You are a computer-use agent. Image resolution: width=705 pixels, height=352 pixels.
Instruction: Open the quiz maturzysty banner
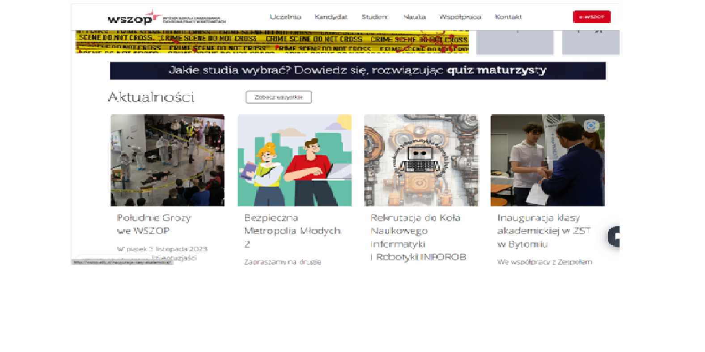tap(358, 71)
